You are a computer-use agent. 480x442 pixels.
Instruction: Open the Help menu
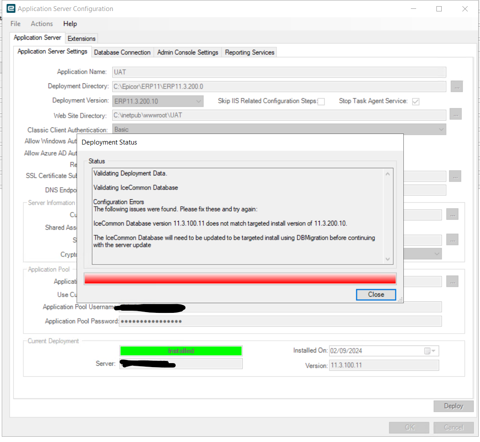70,24
